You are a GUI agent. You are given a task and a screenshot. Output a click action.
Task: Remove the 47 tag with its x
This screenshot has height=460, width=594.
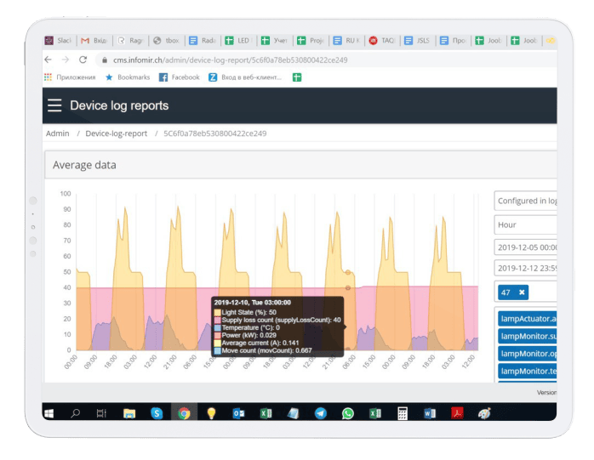tap(522, 292)
